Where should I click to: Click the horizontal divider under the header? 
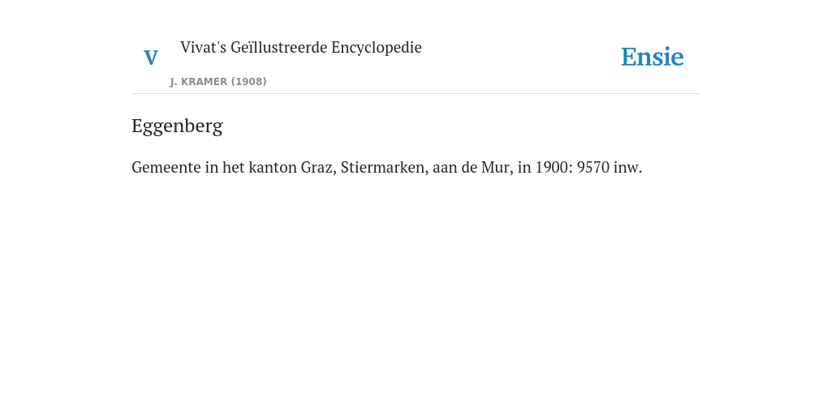tap(415, 94)
